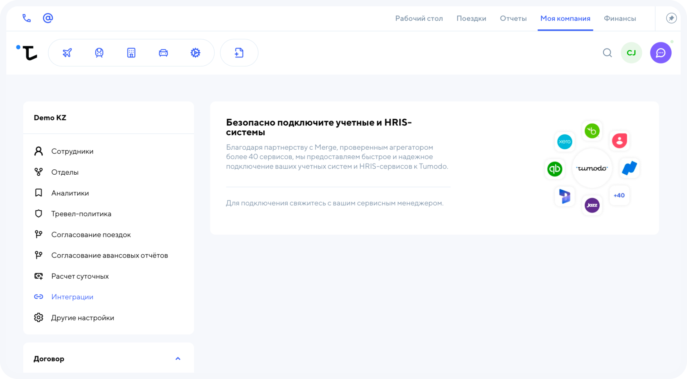Click the add document icon
This screenshot has width=687, height=379.
point(239,53)
